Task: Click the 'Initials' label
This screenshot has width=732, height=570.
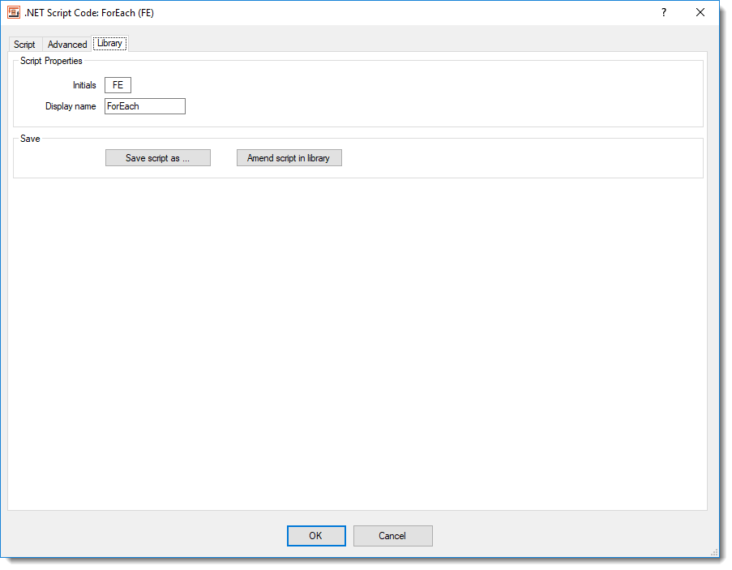Action: (84, 85)
